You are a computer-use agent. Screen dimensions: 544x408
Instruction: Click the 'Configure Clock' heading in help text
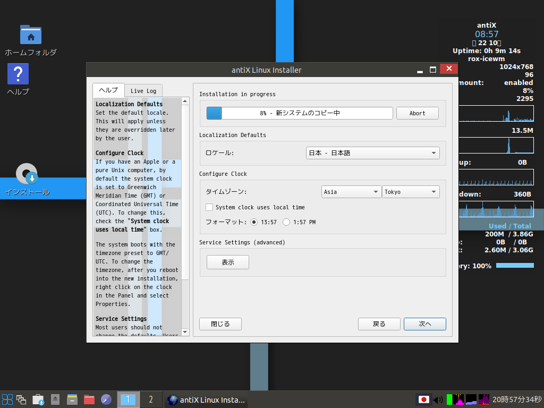click(x=120, y=153)
